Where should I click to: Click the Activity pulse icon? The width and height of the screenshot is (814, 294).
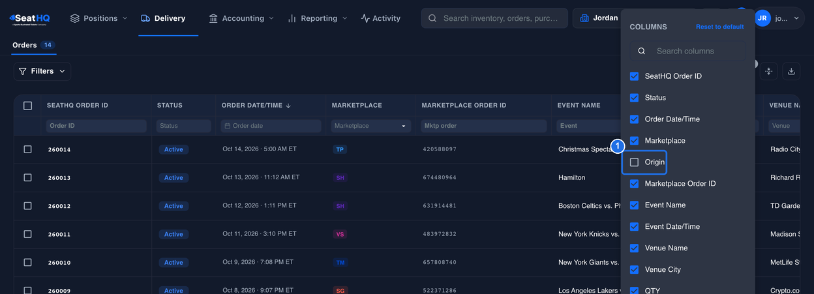click(x=365, y=18)
